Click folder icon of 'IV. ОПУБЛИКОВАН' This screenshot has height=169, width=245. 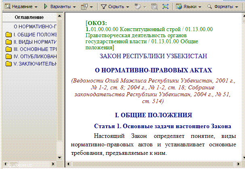8,56
